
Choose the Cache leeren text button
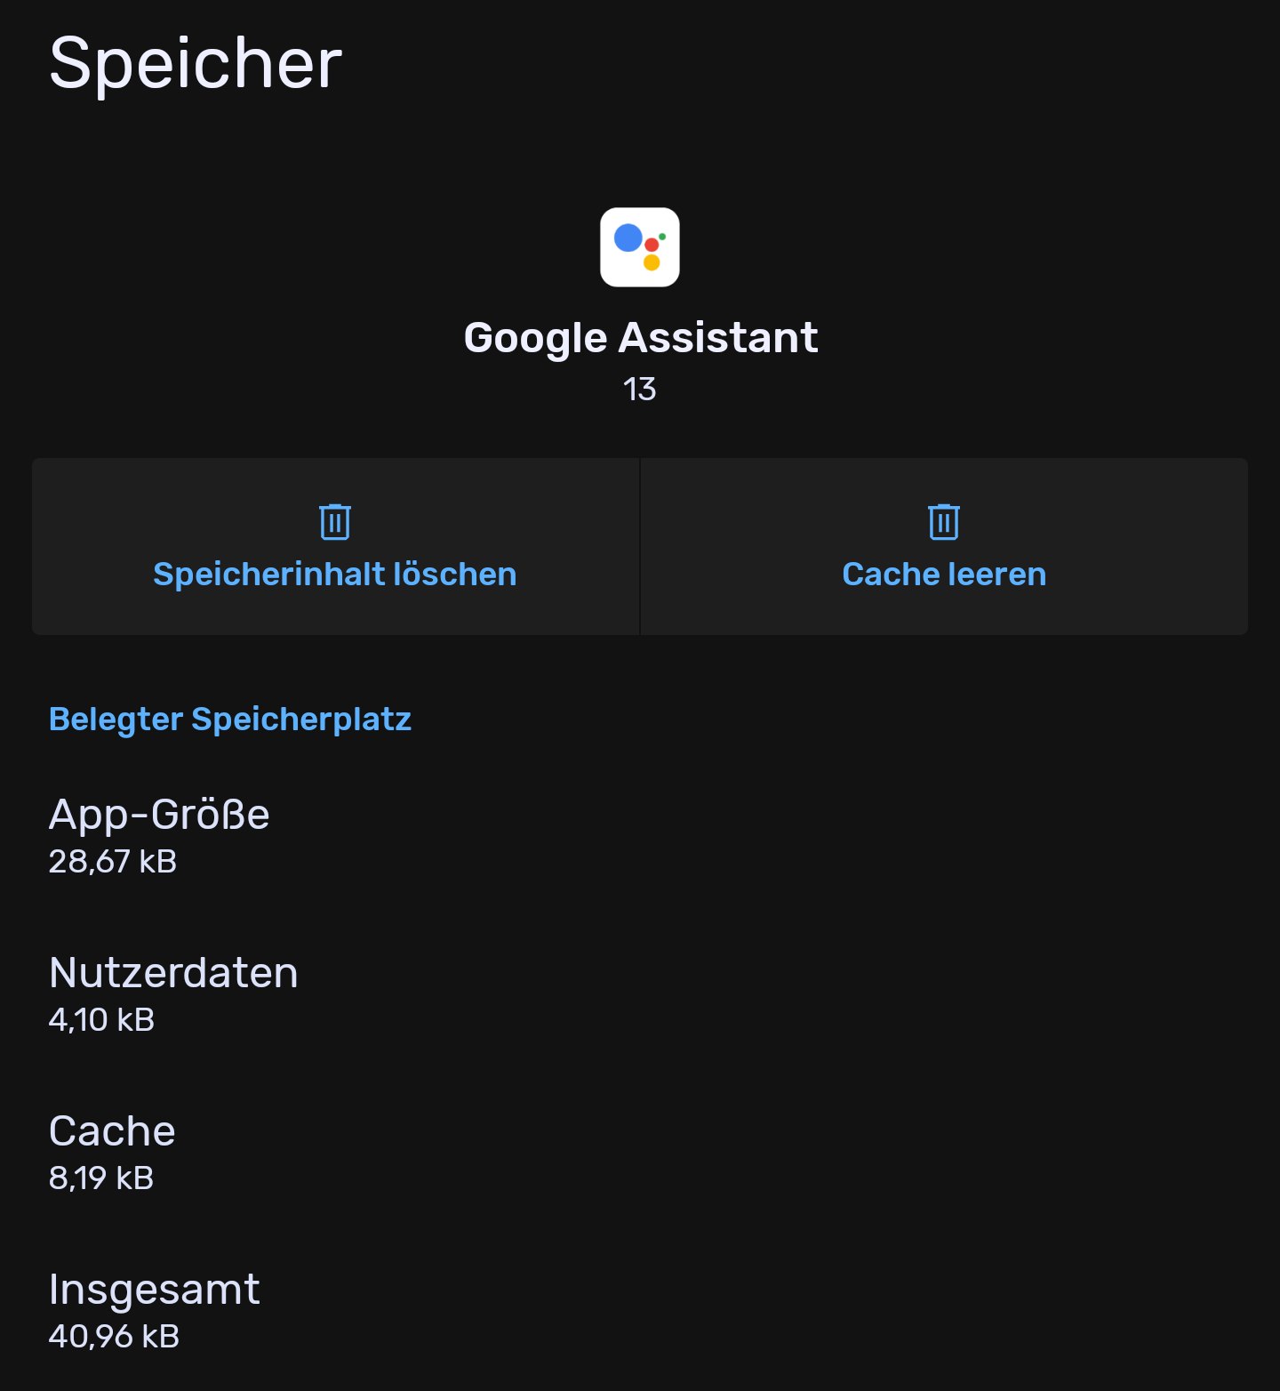[x=944, y=575]
